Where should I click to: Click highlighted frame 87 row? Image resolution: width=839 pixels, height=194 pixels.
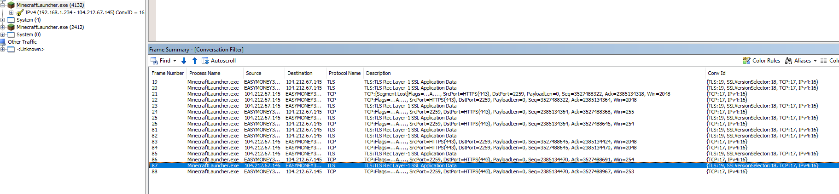[x=494, y=165]
